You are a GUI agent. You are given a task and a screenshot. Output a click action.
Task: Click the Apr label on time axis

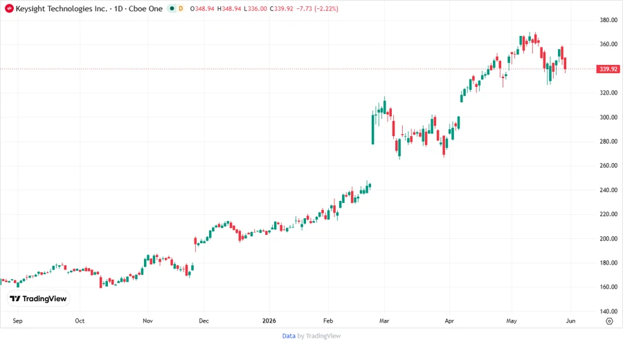(x=449, y=321)
